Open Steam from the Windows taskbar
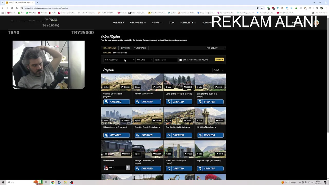Screen dimensions: 329x185 (x=59, y=182)
